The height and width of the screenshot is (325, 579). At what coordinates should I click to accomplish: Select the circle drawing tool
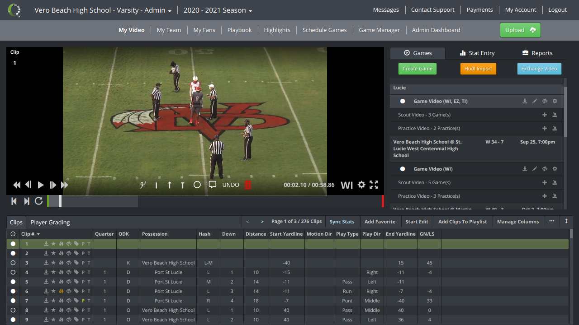click(197, 185)
